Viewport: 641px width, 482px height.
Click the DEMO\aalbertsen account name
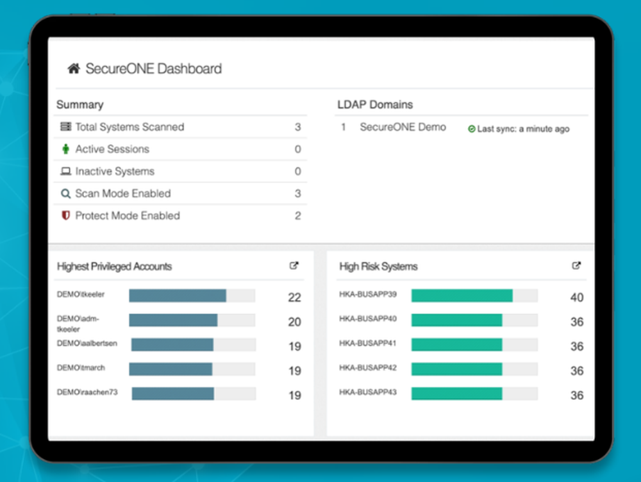(87, 343)
